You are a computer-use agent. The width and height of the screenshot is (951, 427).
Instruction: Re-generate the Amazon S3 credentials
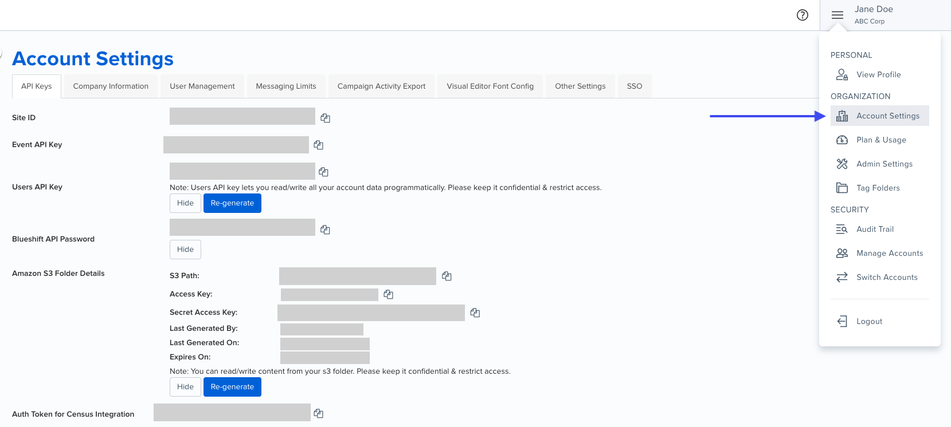(232, 387)
